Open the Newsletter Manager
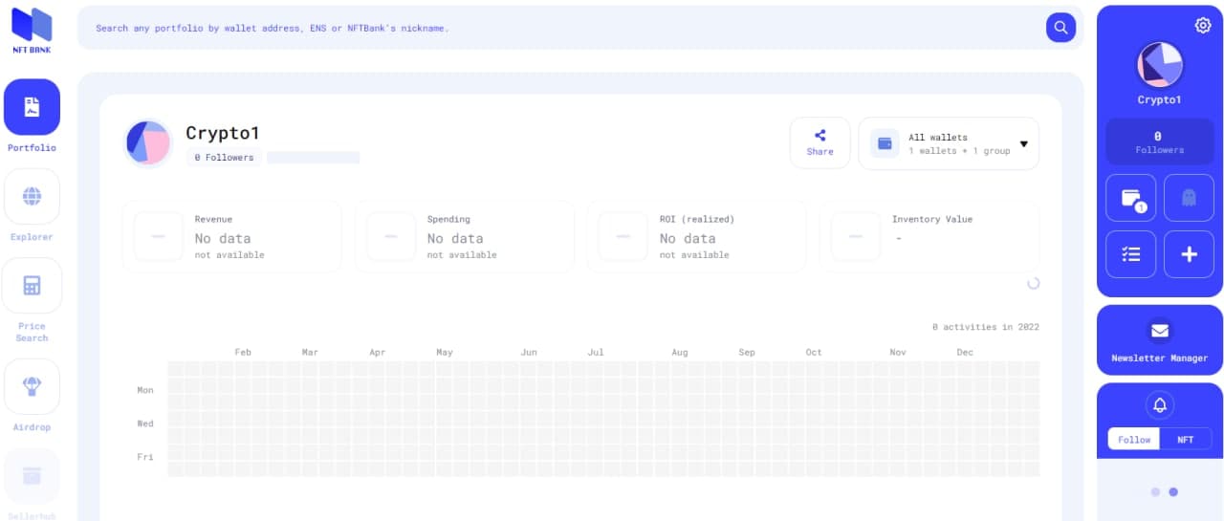Image resolution: width=1224 pixels, height=521 pixels. (x=1159, y=340)
